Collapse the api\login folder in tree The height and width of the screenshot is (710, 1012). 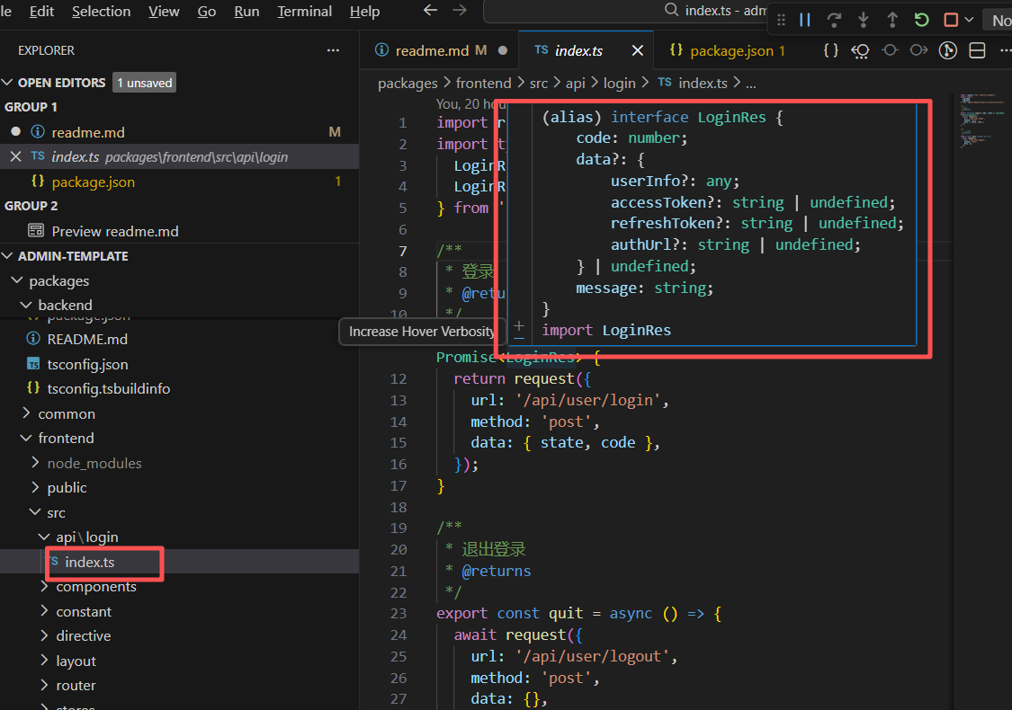45,537
